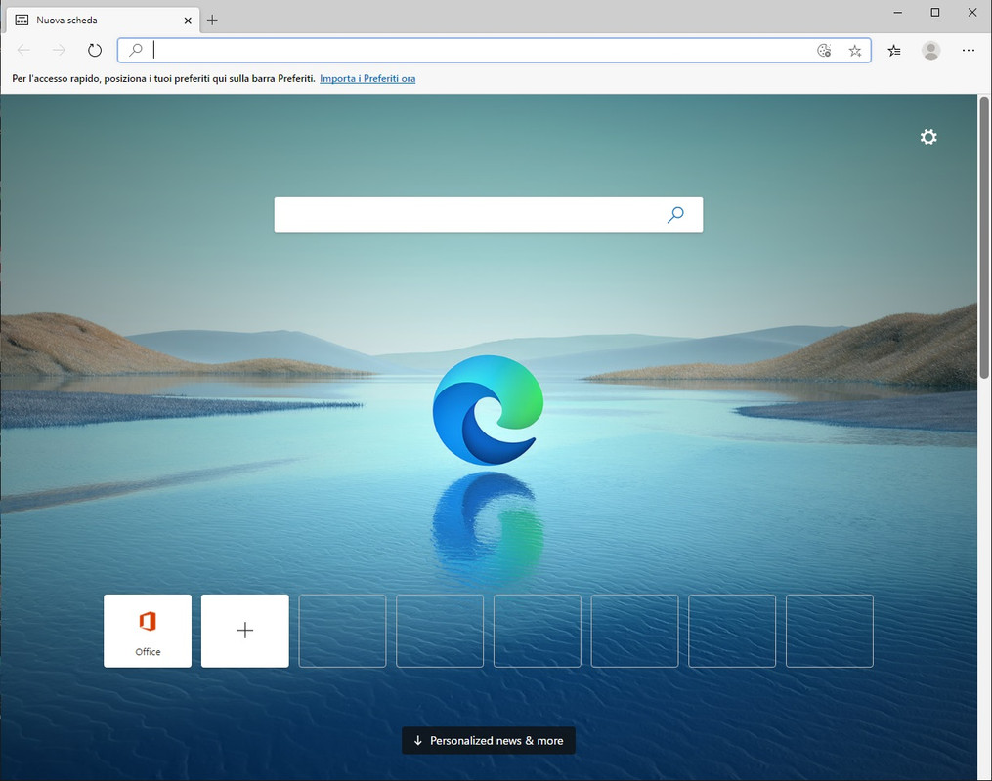992x781 pixels.
Task: Reload the page with the refresh icon
Action: [94, 50]
